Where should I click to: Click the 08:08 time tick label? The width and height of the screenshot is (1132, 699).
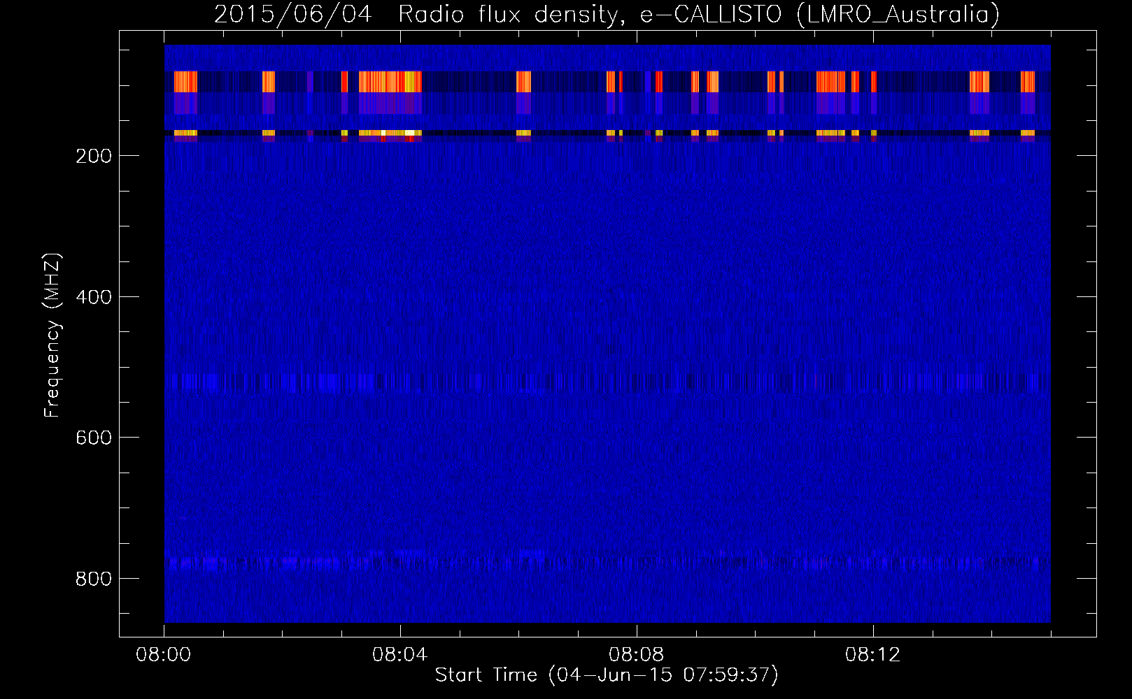(636, 655)
